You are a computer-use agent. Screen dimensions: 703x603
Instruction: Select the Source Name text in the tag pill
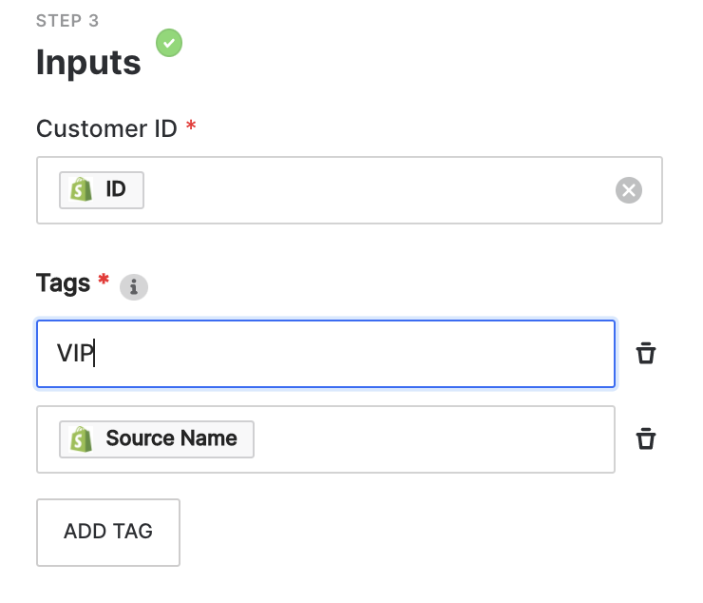171,438
